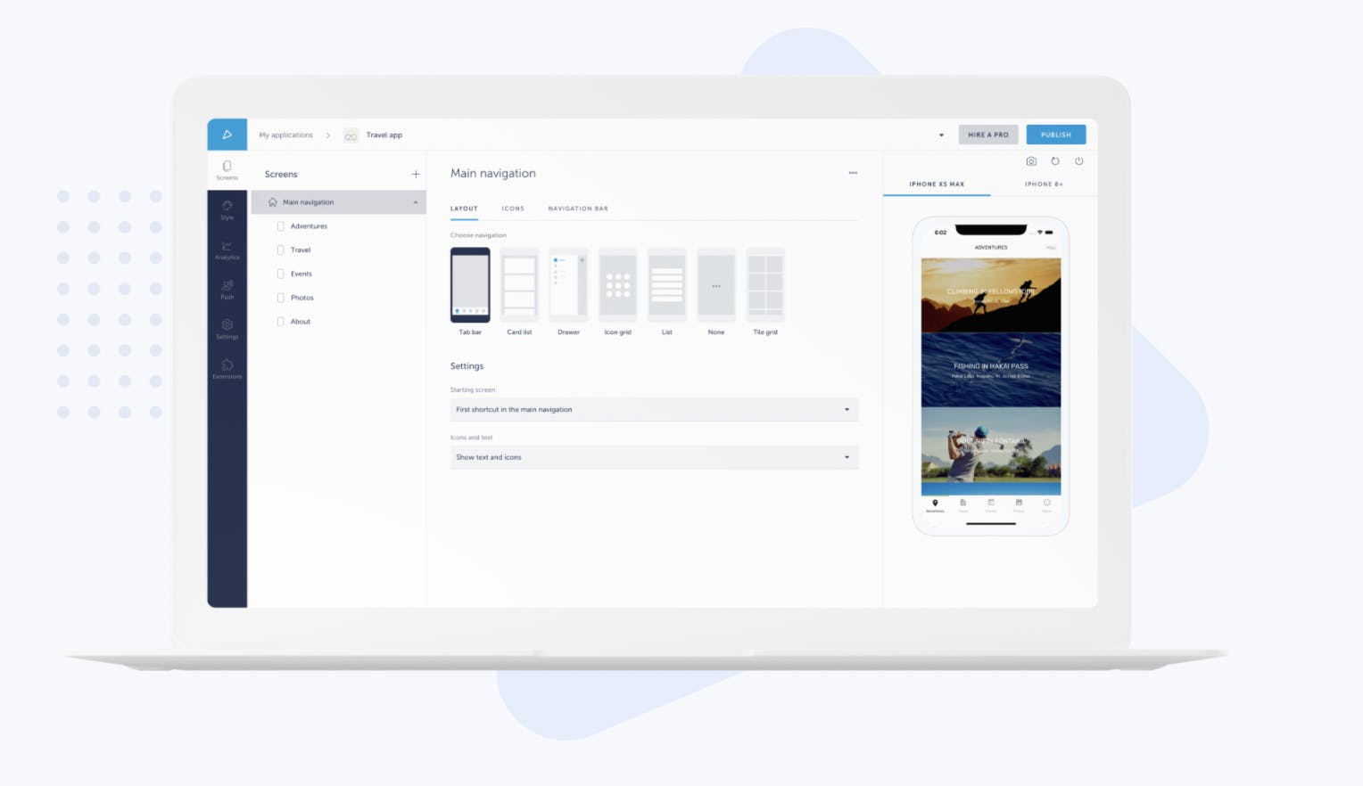Open the Settings sidebar section

(227, 330)
